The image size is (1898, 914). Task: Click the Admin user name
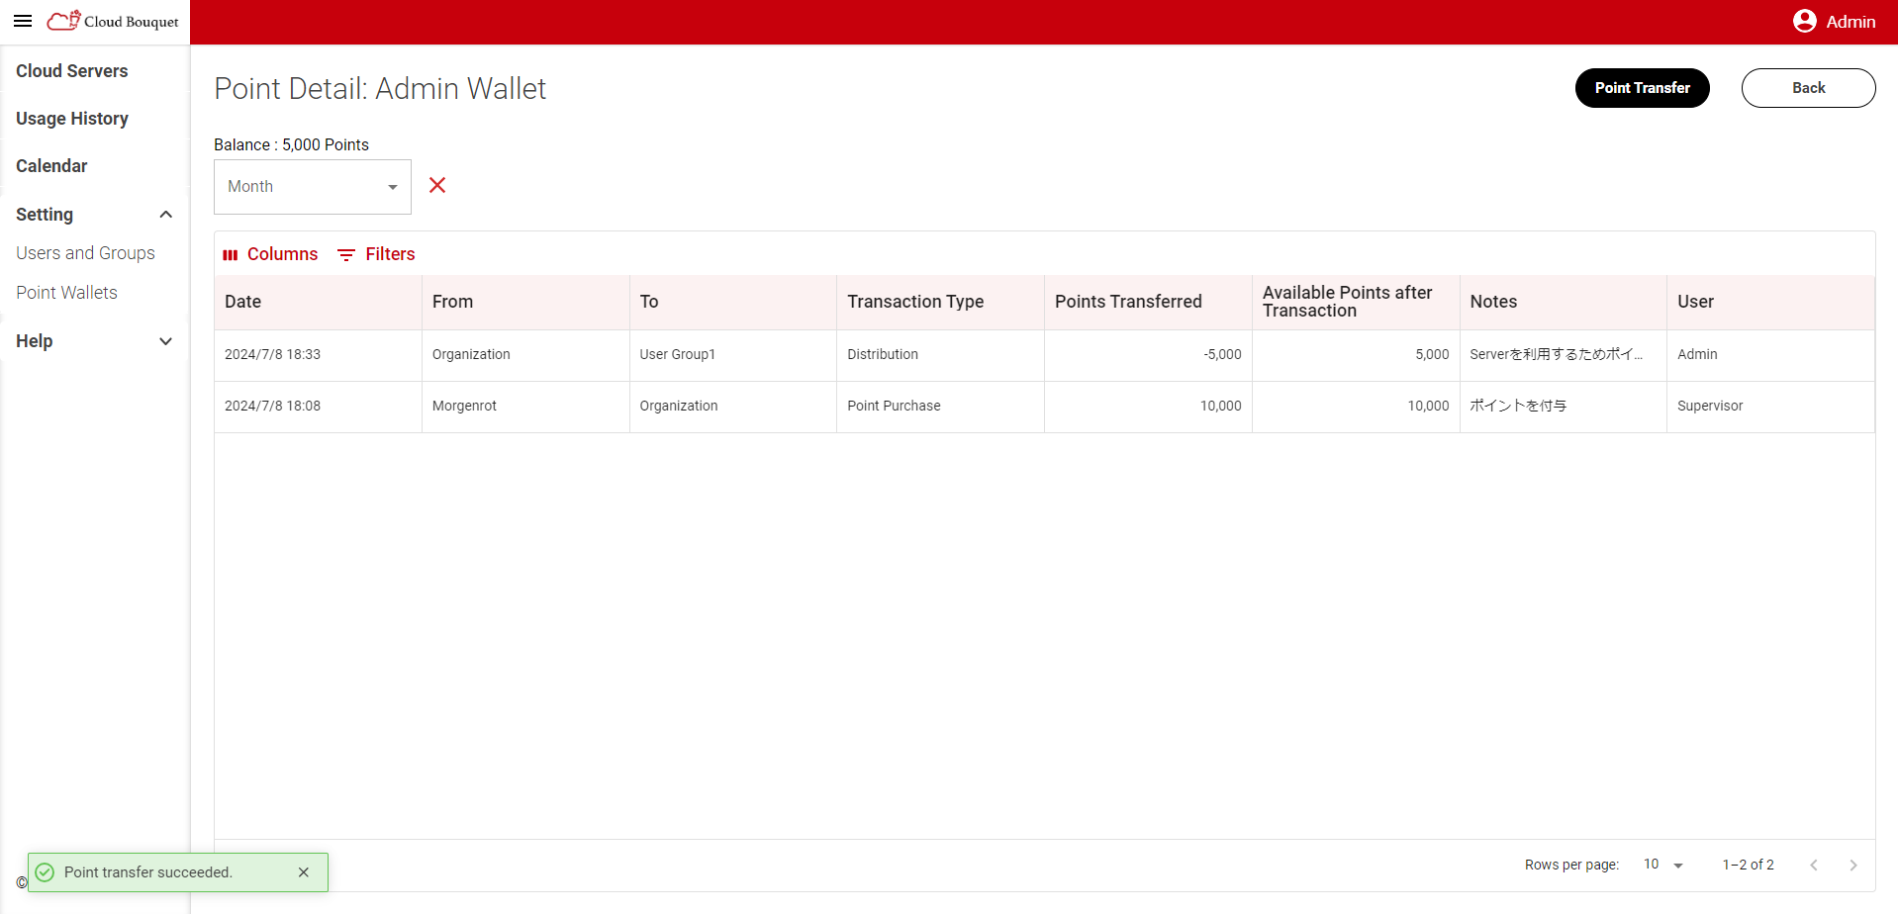coord(1851,22)
